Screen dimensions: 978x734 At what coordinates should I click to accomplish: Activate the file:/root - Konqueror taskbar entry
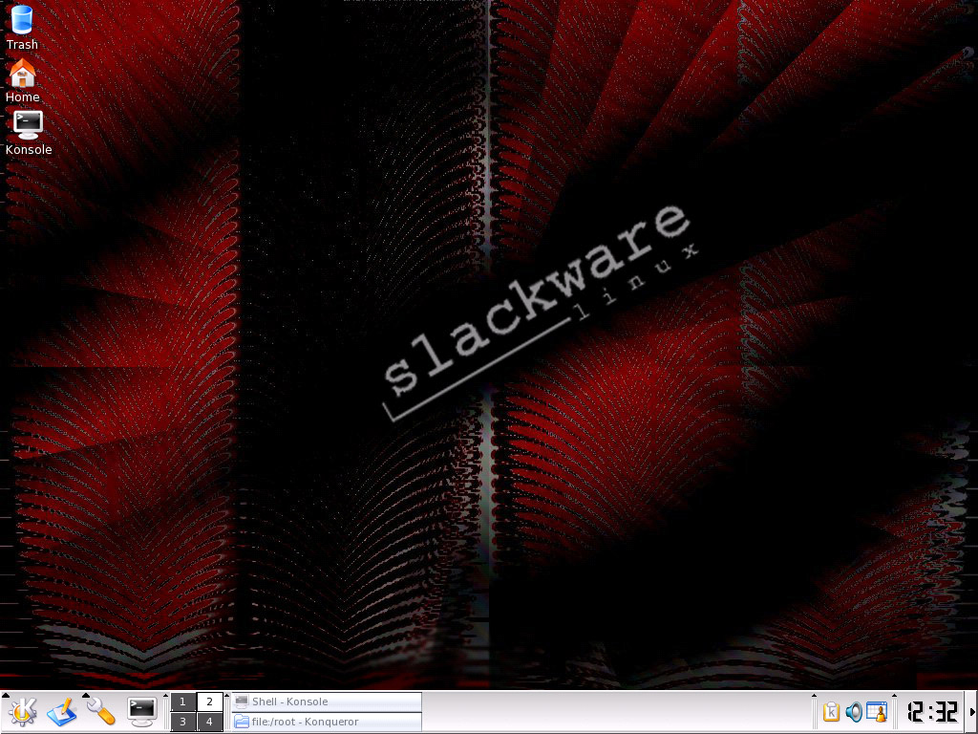point(327,722)
